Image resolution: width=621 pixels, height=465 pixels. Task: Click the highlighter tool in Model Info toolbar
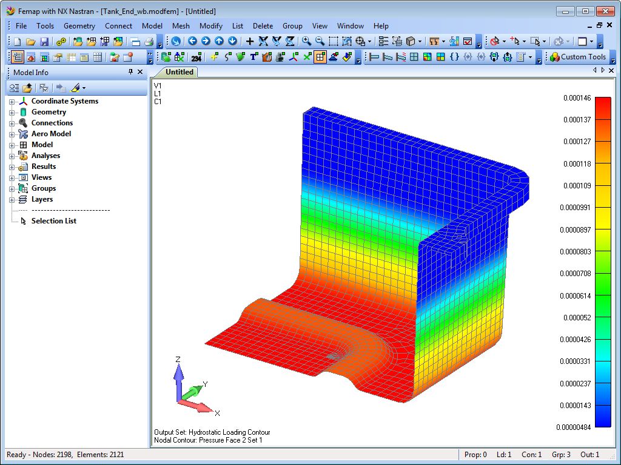coord(76,88)
